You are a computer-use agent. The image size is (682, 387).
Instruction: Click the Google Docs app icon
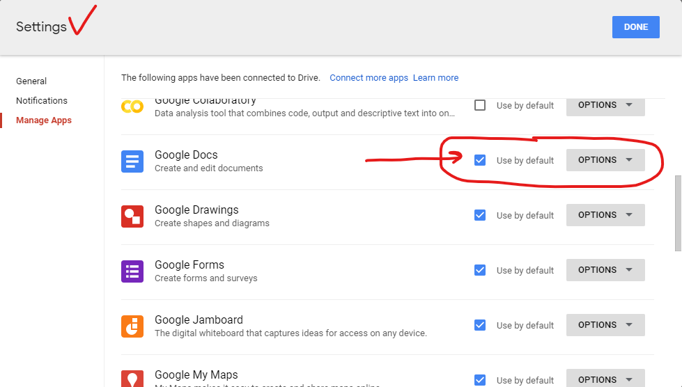132,161
